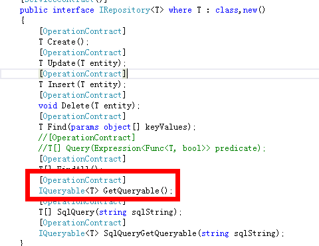Click the OperationContract attribute directly above Create

point(82,31)
